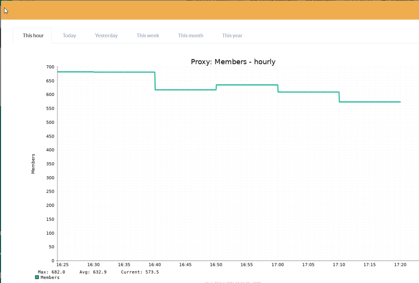This screenshot has width=419, height=283.
Task: Click the Members legend text label
Action: pos(50,278)
